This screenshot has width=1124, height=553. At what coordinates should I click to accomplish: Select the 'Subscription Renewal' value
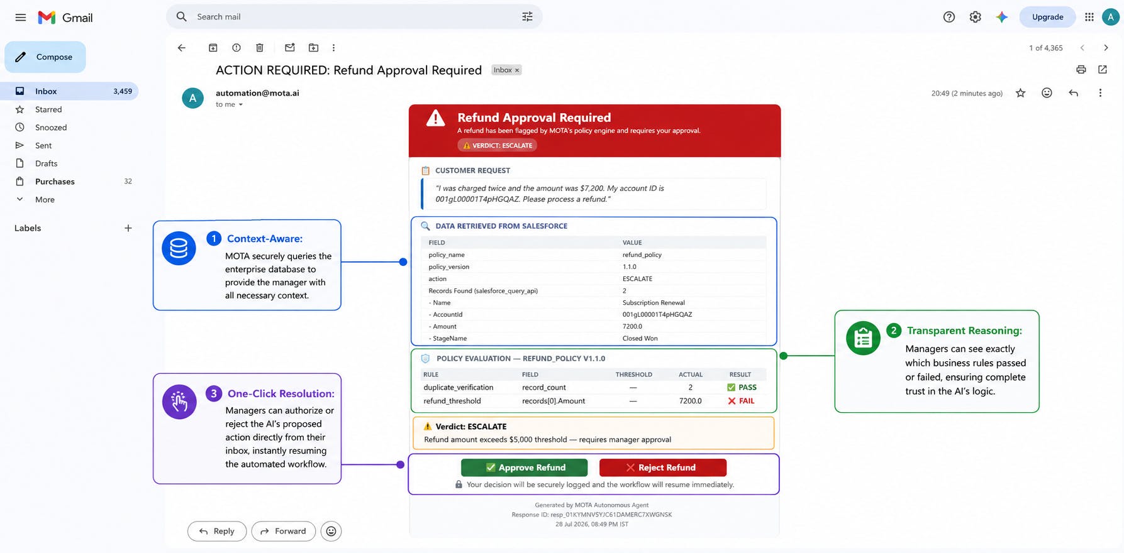[x=654, y=302]
